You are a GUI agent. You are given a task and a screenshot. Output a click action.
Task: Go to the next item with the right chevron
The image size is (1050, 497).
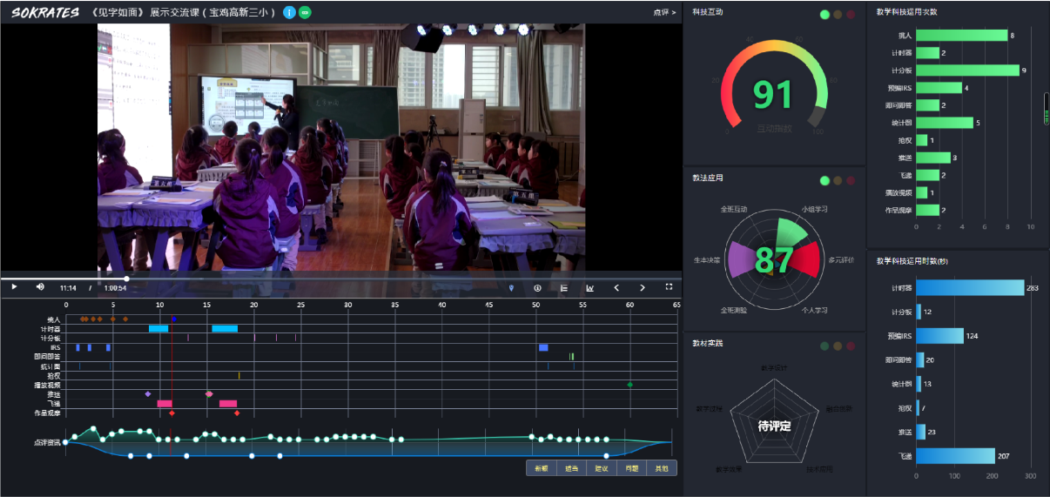(643, 287)
